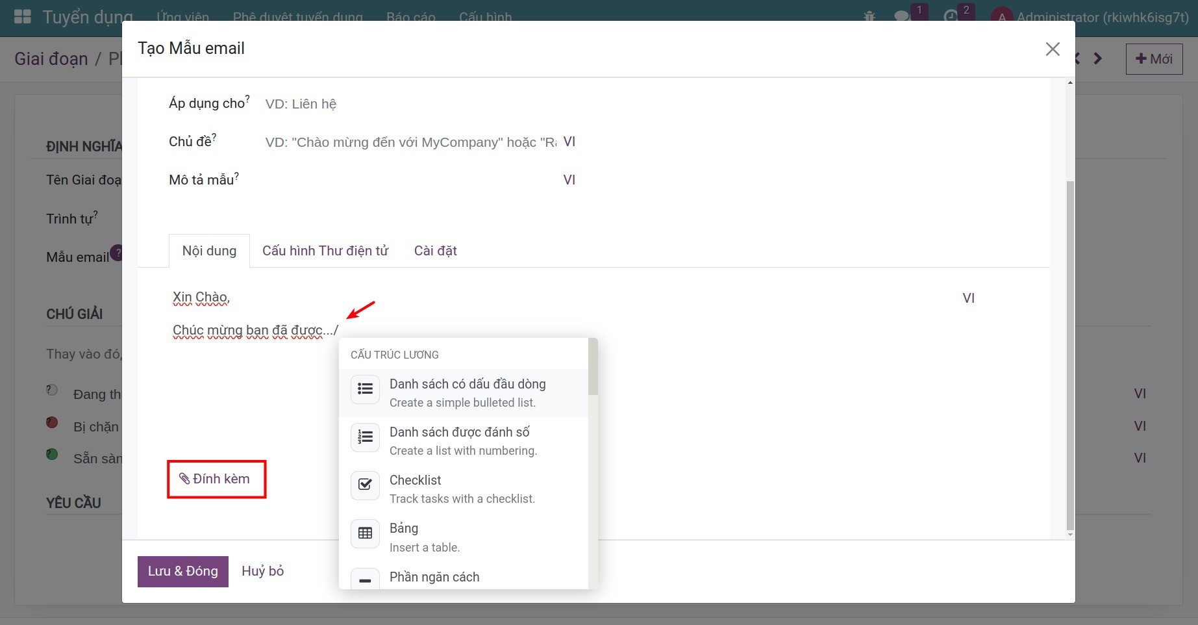Click the separator line icon

365,580
